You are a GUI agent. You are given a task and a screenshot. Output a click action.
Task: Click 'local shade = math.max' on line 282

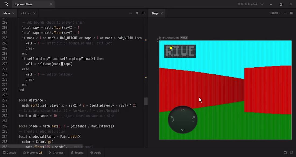(37, 126)
